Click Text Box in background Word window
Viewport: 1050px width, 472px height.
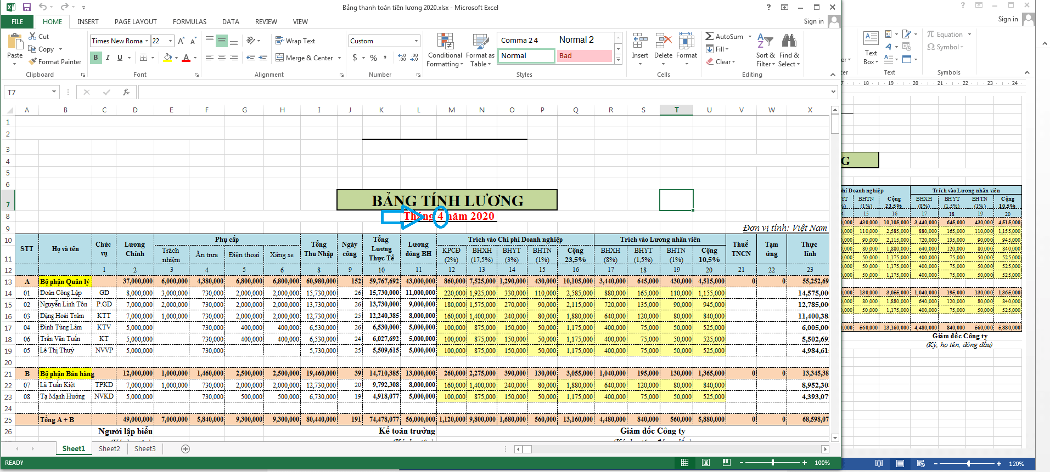[x=871, y=48]
